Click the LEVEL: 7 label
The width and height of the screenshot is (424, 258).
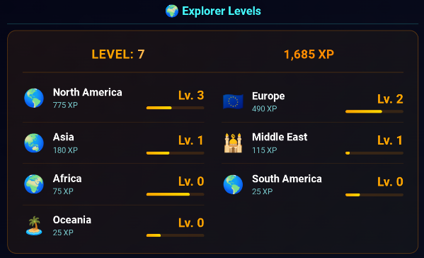(118, 54)
